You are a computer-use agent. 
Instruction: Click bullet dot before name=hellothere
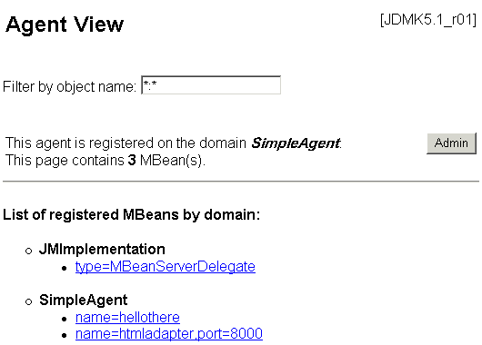65,320
